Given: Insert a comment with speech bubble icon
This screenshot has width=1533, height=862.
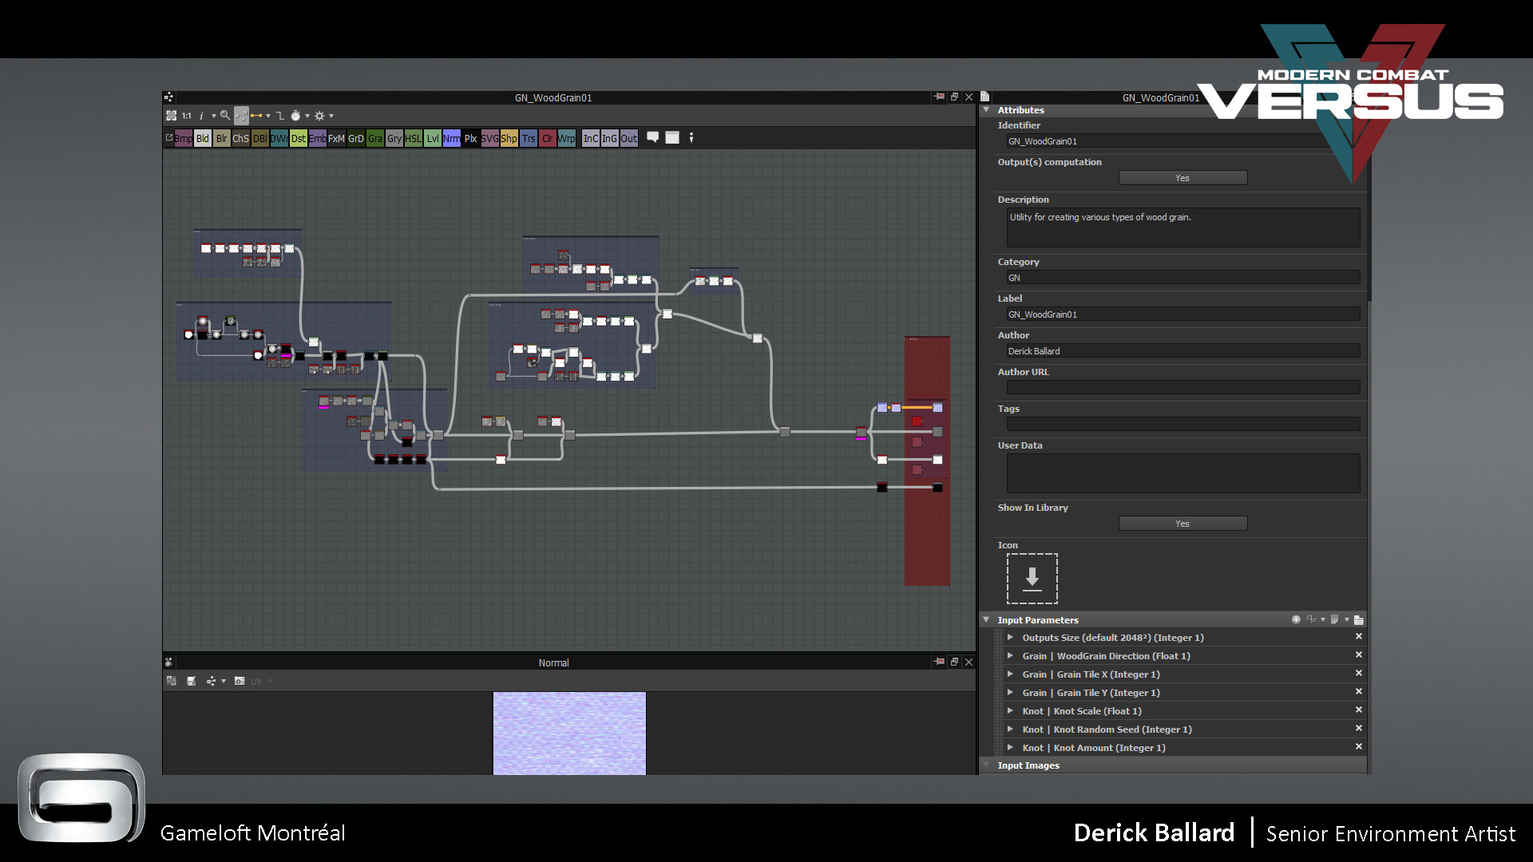Looking at the screenshot, I should pyautogui.click(x=652, y=137).
